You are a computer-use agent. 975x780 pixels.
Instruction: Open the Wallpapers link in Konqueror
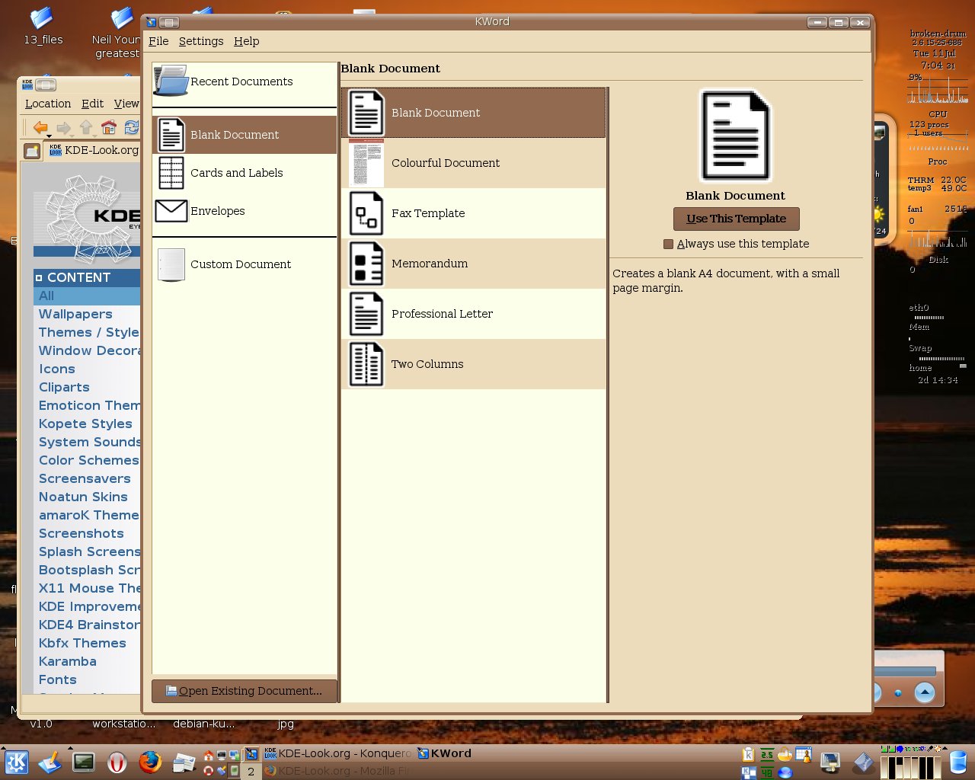75,314
